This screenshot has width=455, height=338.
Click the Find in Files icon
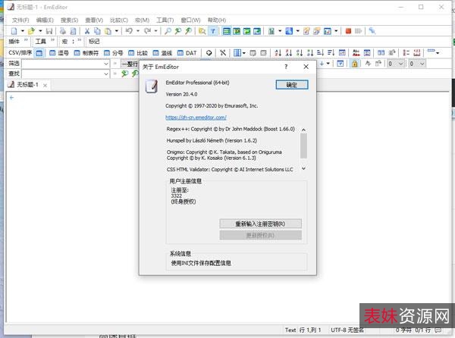coord(202,31)
